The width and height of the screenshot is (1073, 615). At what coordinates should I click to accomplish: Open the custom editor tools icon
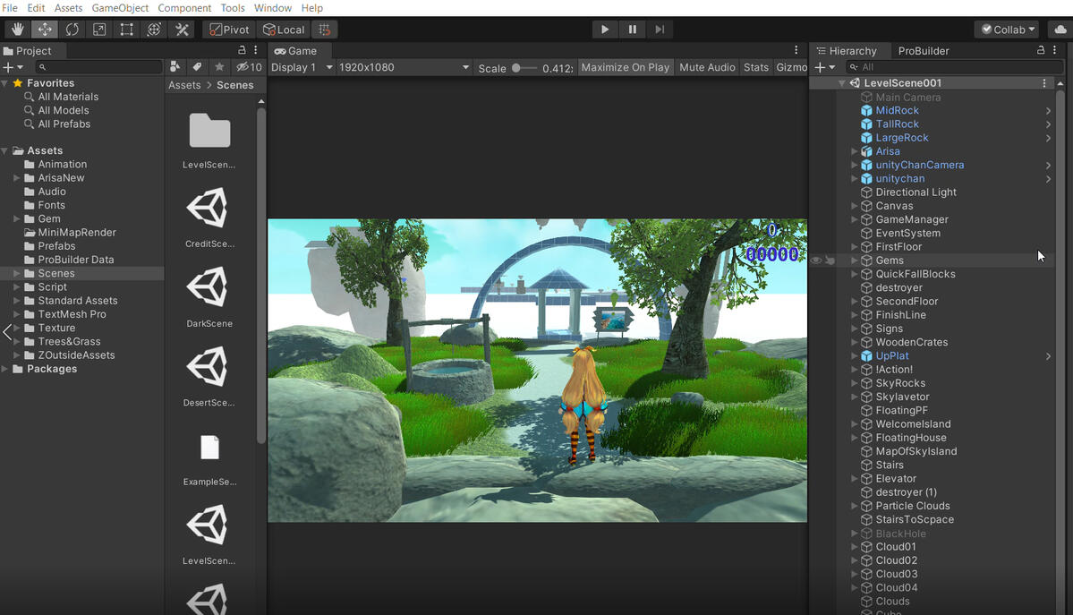pyautogui.click(x=182, y=30)
